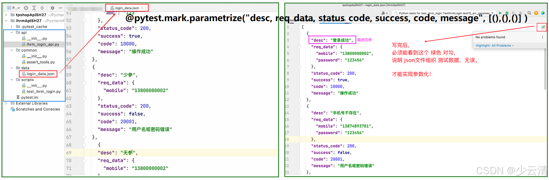
Task: Collapse the scripts folder
Action: tap(11, 79)
